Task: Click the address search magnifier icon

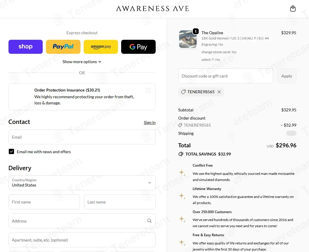Action: tap(149, 221)
